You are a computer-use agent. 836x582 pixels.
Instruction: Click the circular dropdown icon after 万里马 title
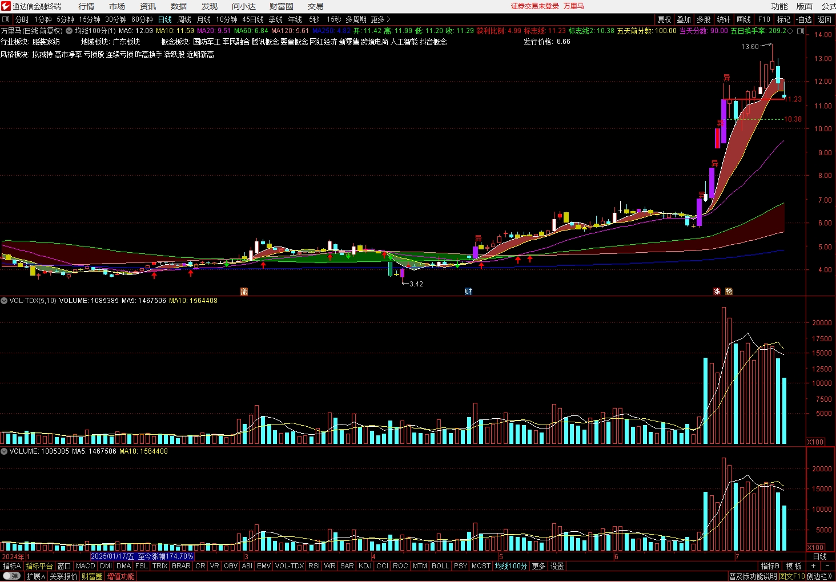click(69, 31)
